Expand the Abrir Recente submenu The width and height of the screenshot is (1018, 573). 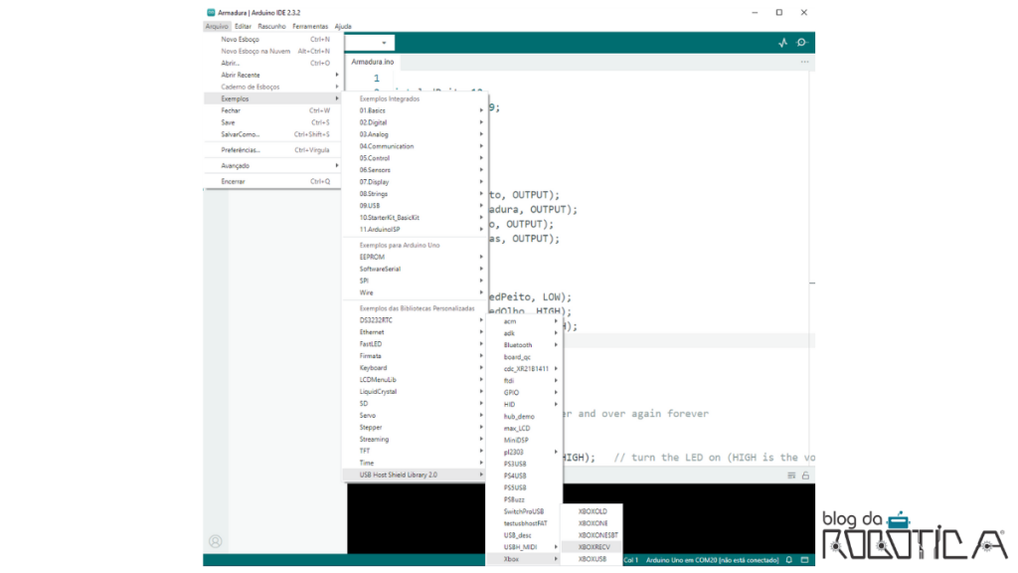[272, 76]
